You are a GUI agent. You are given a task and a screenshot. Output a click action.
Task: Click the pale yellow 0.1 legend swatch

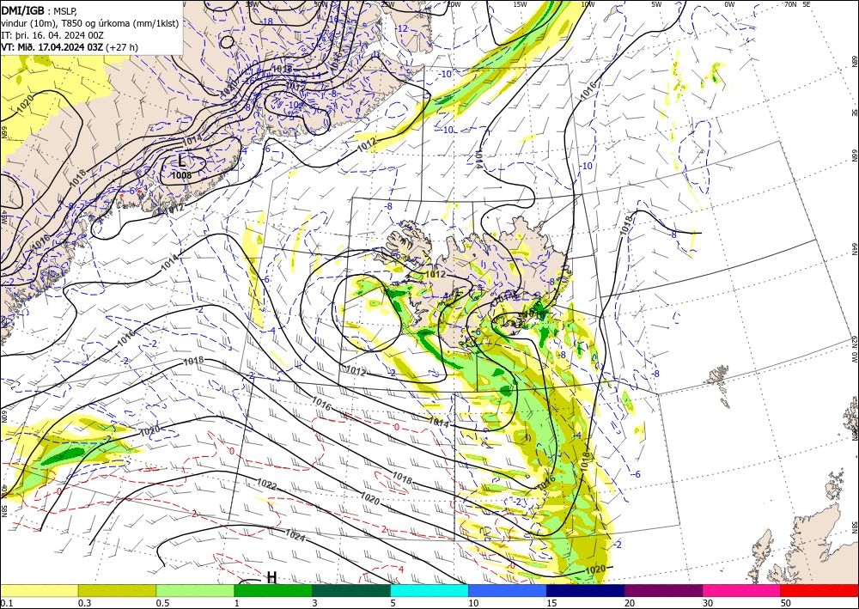tap(39, 590)
